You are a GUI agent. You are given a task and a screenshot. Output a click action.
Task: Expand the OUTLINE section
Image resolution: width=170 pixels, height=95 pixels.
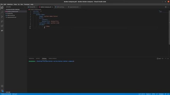8,92
